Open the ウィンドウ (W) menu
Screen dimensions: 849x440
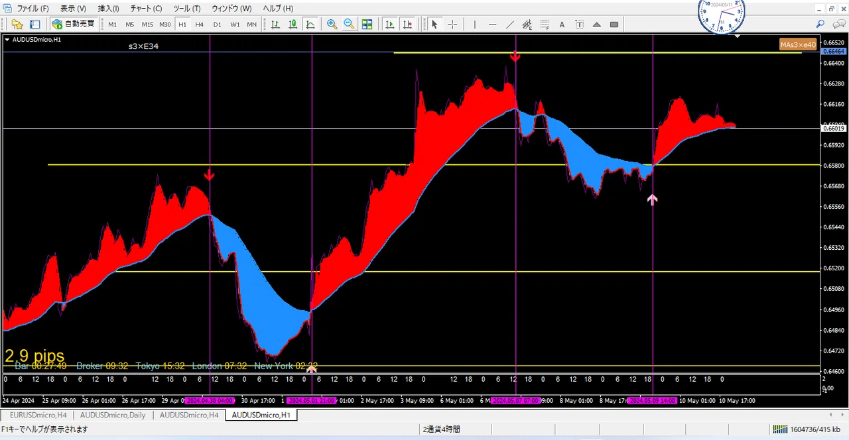click(x=231, y=9)
